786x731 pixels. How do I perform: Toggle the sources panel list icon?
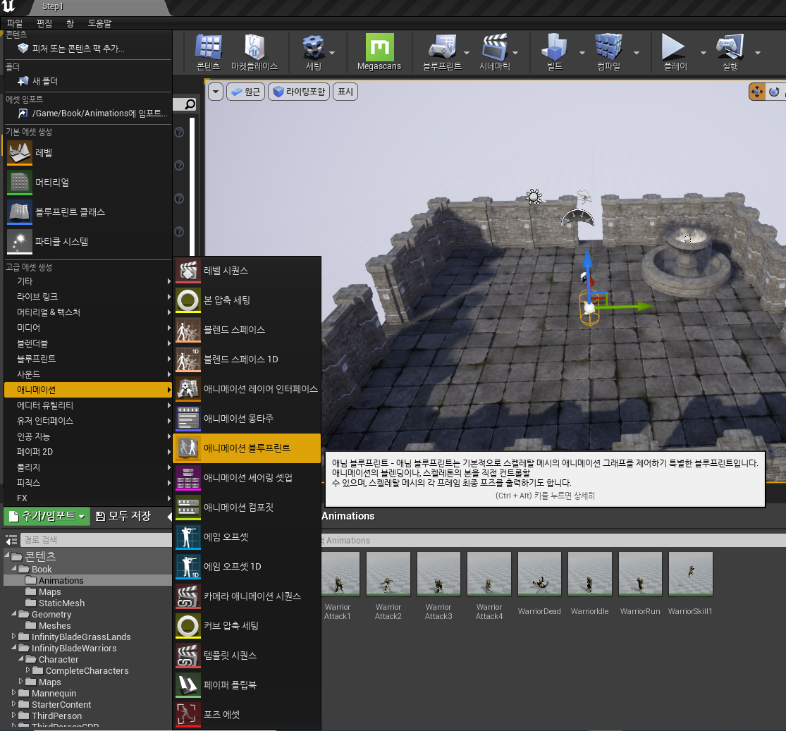(11, 540)
